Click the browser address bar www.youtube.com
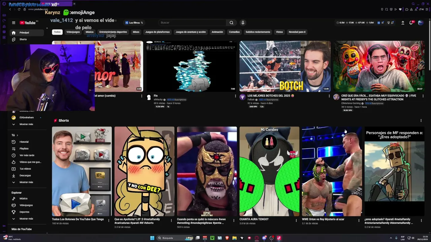The width and height of the screenshot is (431, 242). pos(38,9)
